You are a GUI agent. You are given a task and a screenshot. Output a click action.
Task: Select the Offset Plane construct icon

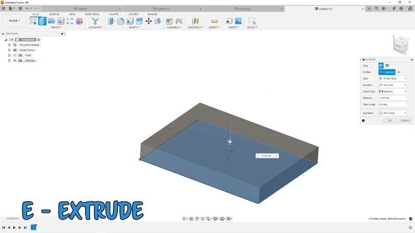[195, 21]
